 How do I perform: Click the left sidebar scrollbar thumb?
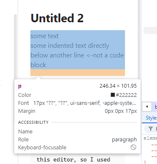(x=15, y=47)
